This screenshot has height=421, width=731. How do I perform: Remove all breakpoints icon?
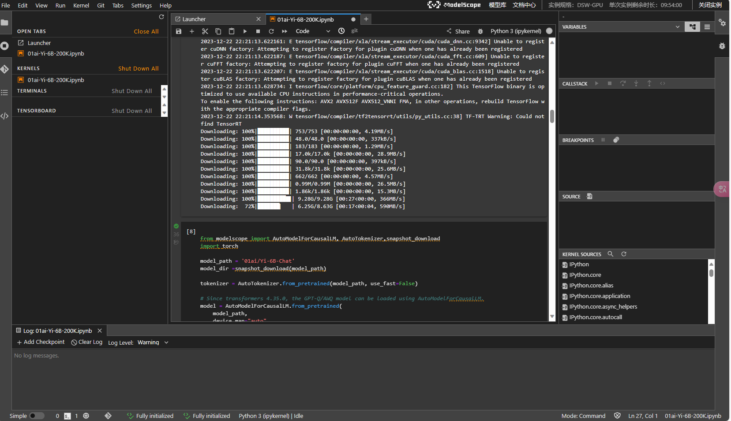[616, 140]
